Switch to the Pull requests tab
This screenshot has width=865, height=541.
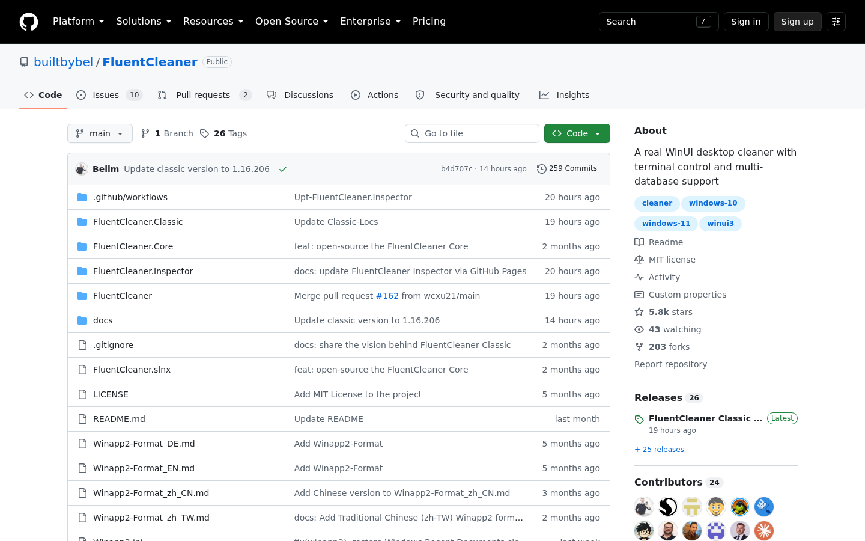pos(204,95)
